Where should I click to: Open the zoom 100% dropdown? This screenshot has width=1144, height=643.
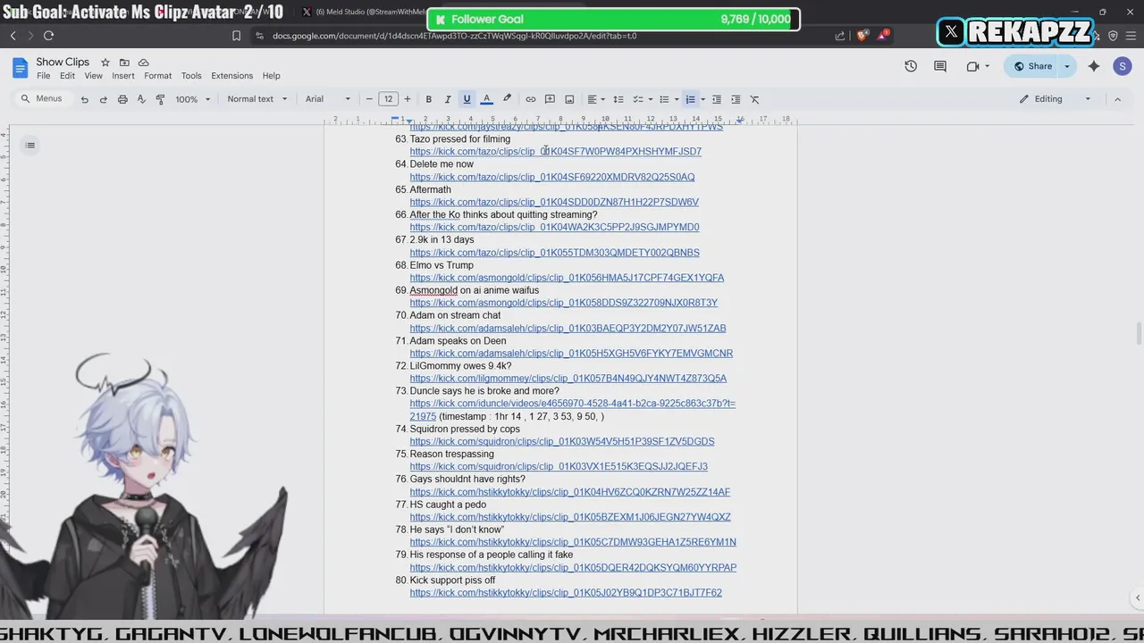[193, 99]
